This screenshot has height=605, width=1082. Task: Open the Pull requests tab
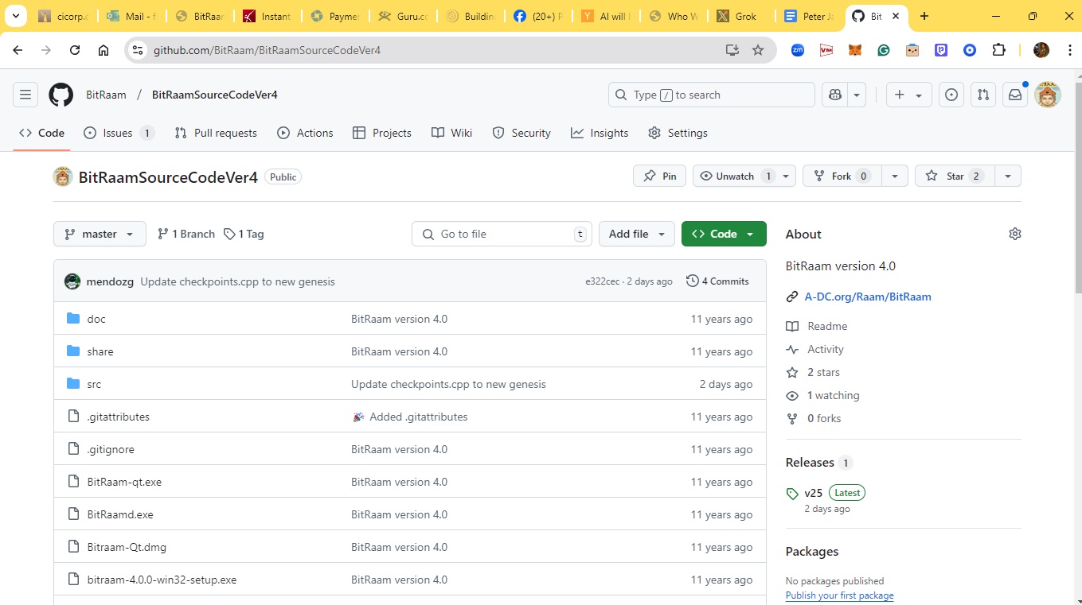pos(216,133)
